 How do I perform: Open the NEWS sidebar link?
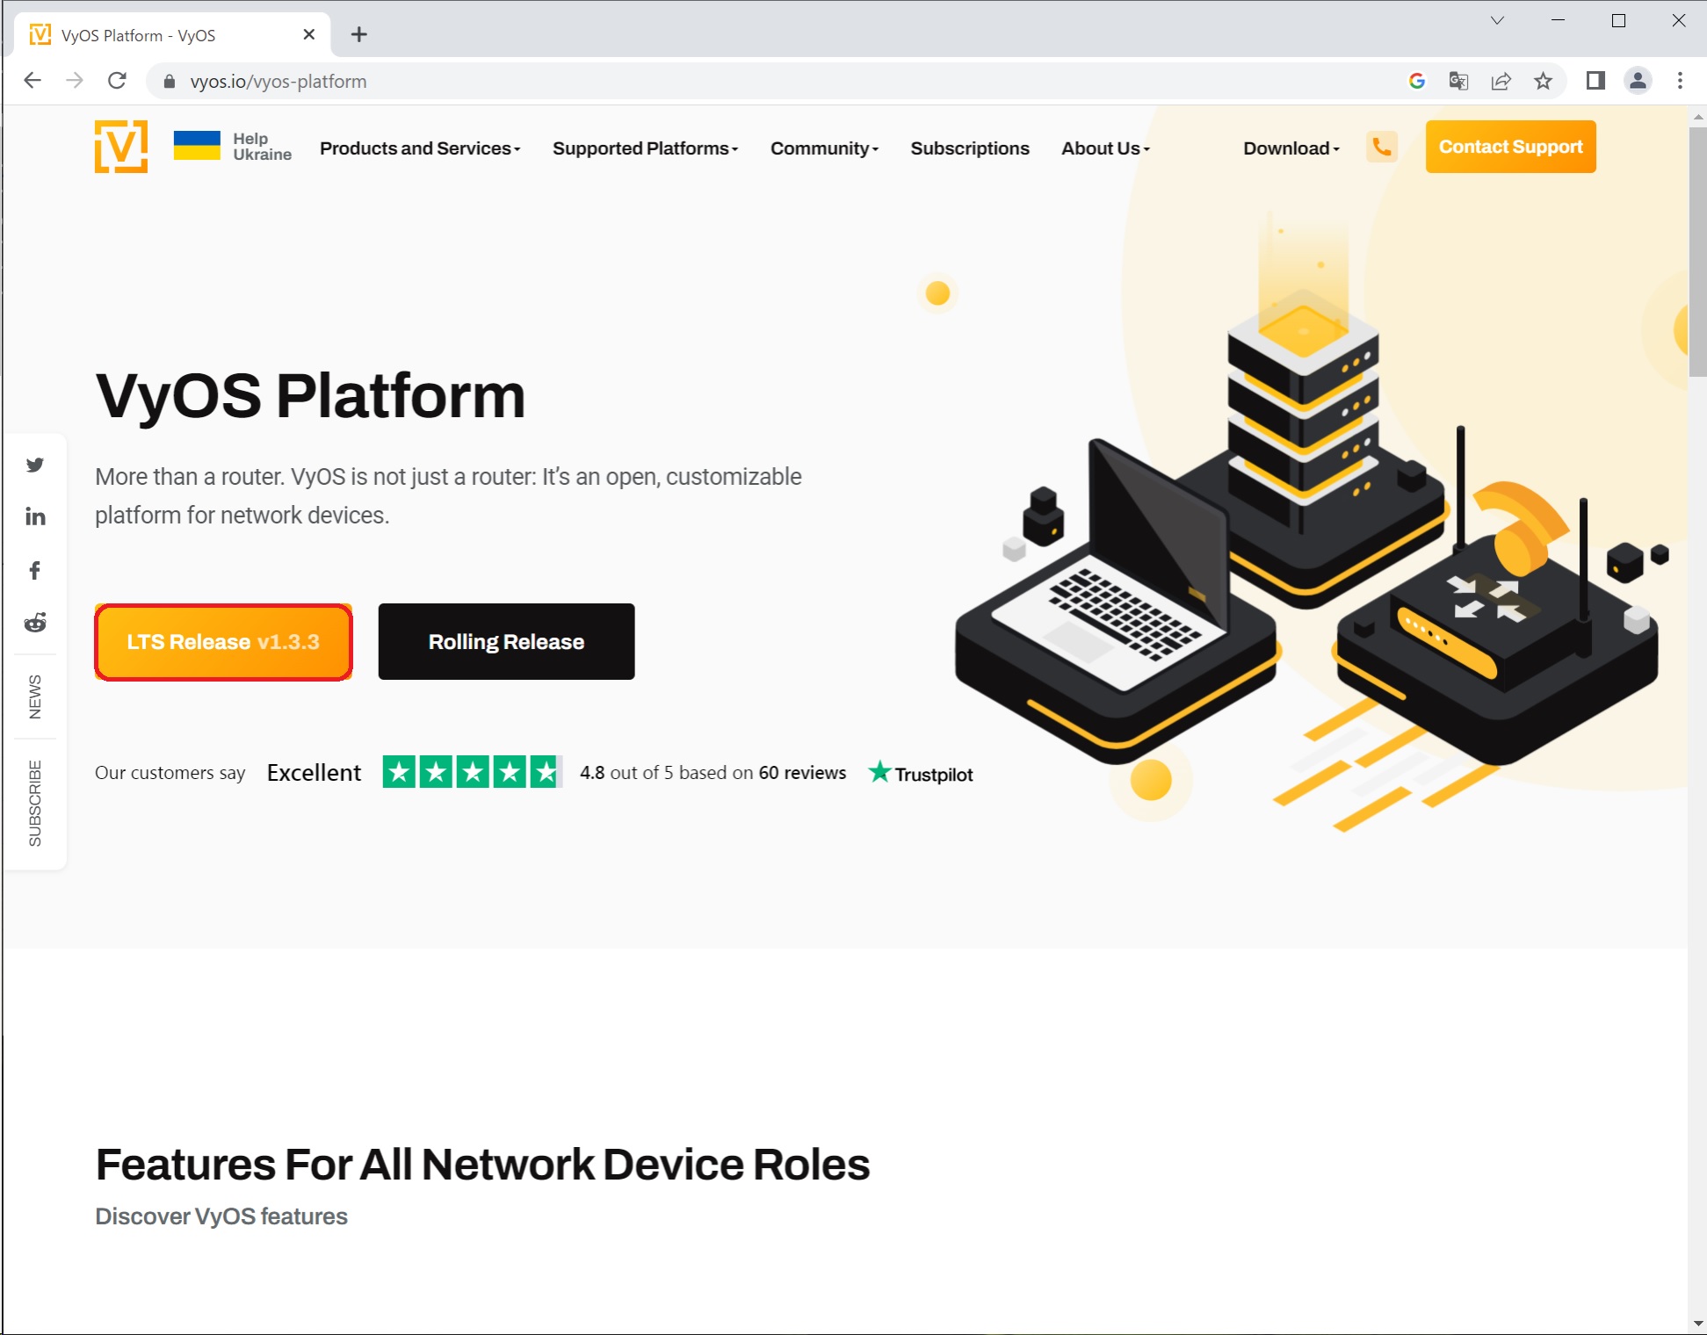pos(35,696)
